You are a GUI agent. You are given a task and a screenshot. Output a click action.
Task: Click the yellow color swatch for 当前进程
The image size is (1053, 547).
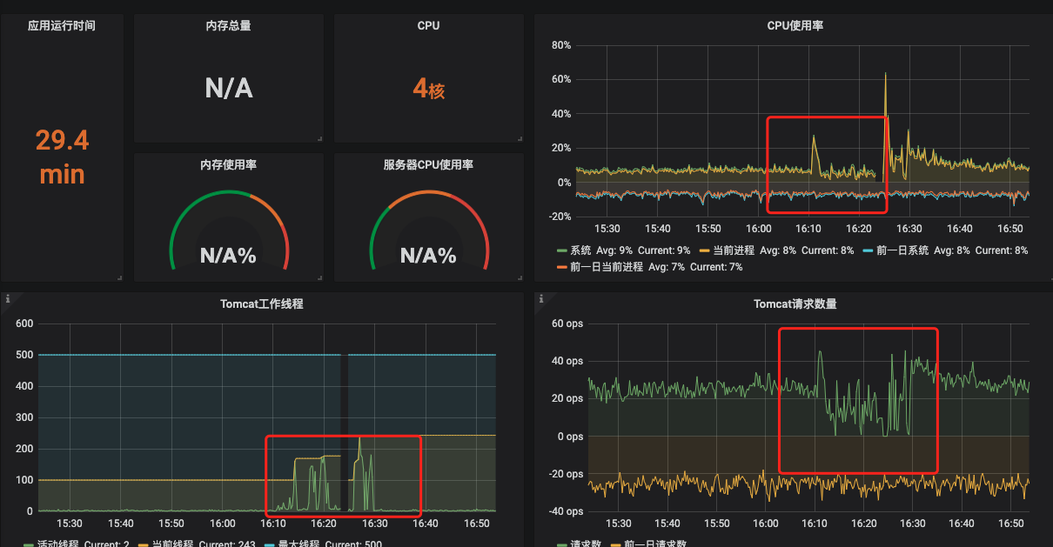705,250
